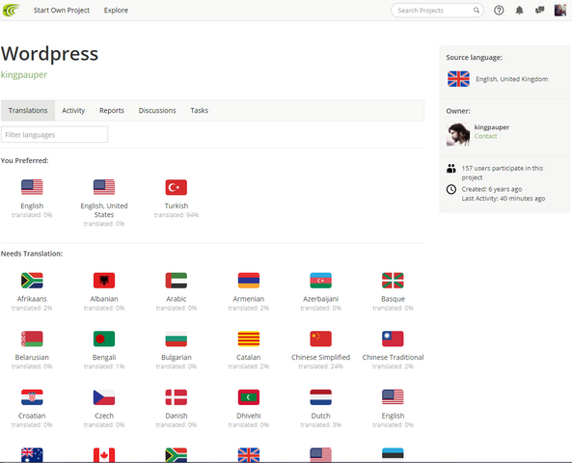Open kingpauper link under Wordpress title
Image resolution: width=572 pixels, height=463 pixels.
click(x=24, y=75)
